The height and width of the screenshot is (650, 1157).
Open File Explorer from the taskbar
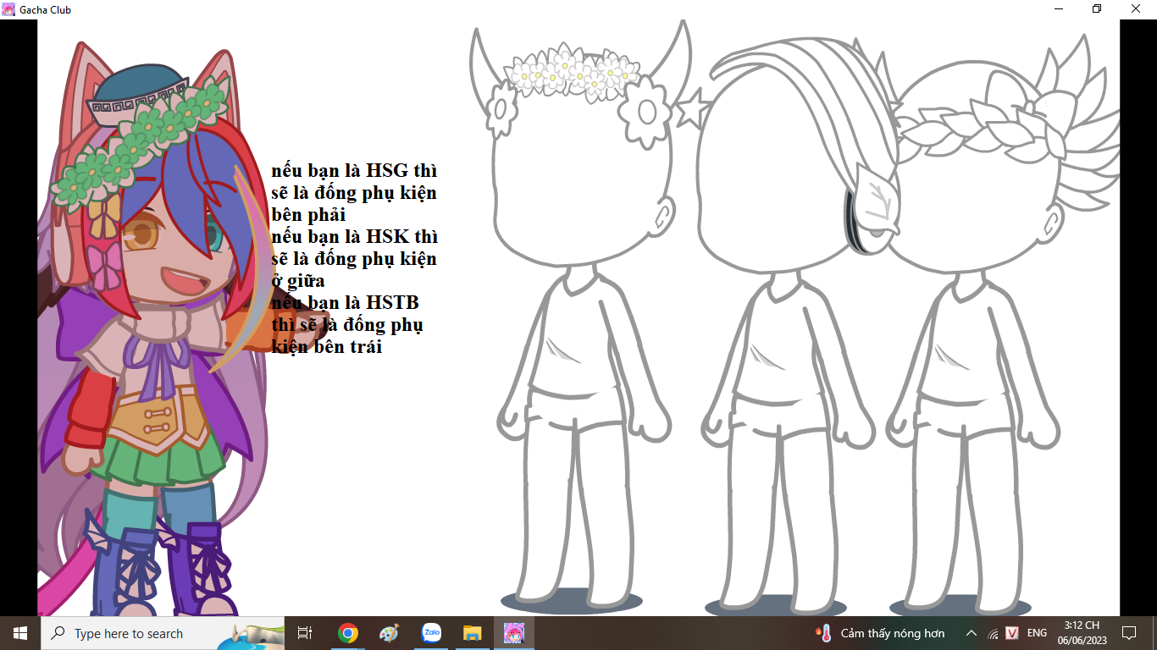click(473, 633)
